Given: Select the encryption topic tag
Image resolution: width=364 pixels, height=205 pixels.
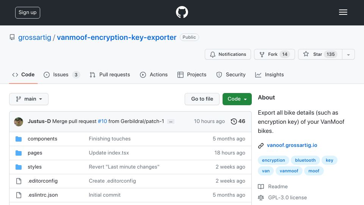Looking at the screenshot, I should coord(273,160).
